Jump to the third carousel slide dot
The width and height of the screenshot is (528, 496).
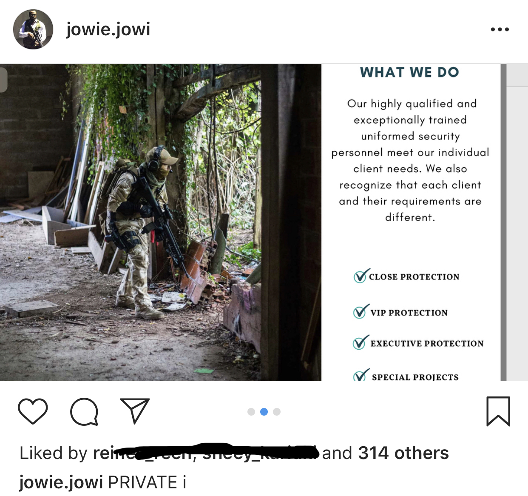(x=277, y=412)
